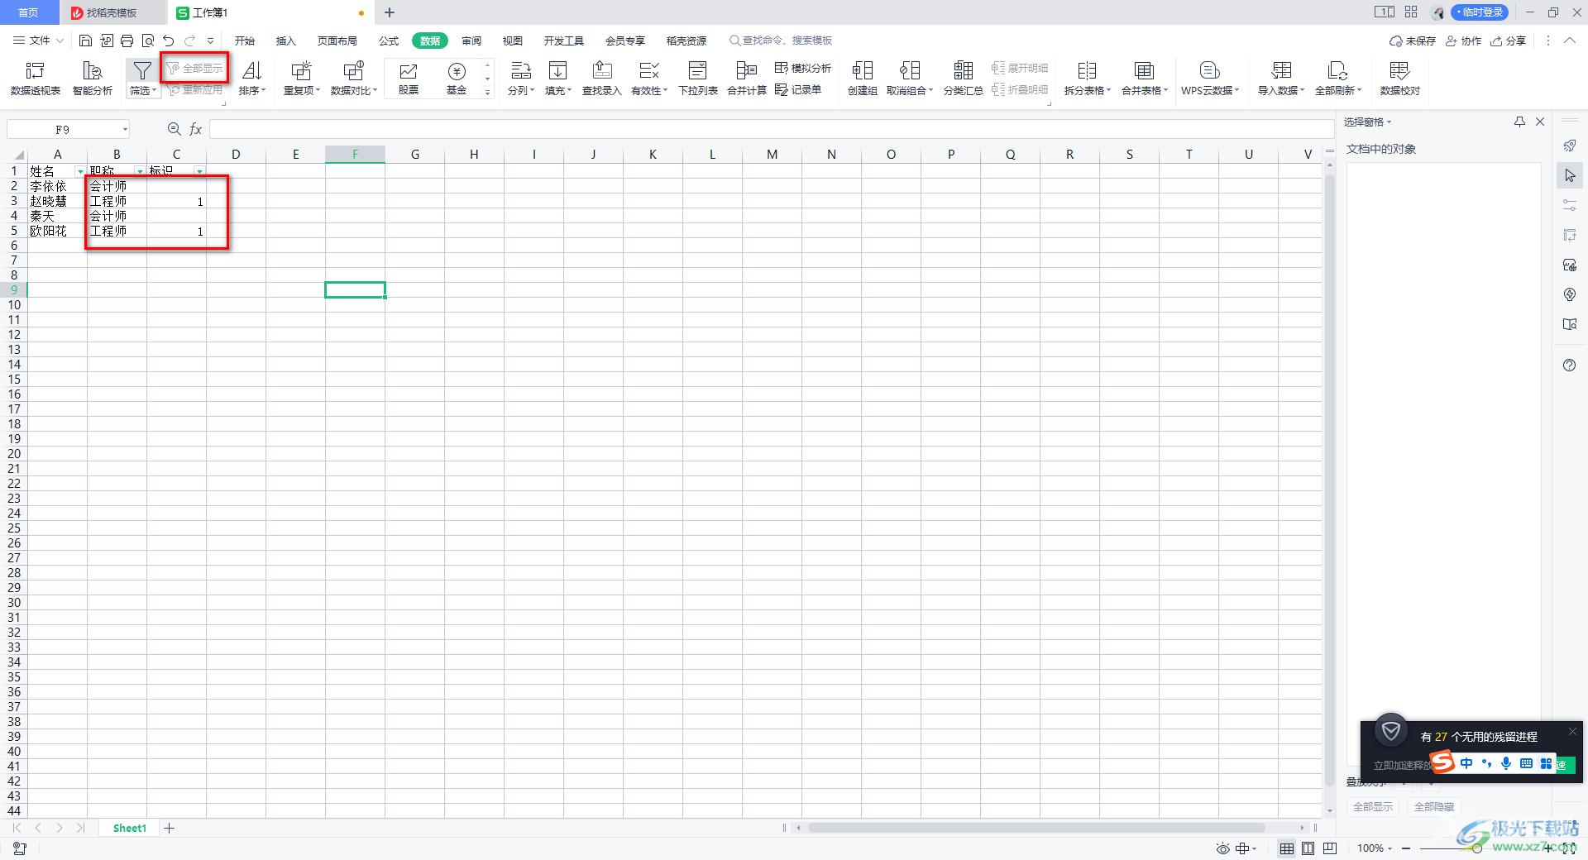Open the filter dropdown on 姓名 header

80,171
